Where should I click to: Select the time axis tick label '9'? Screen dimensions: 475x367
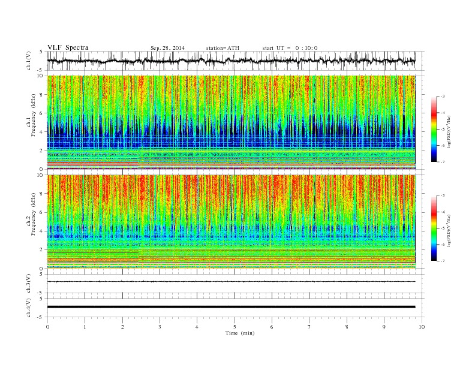point(384,327)
